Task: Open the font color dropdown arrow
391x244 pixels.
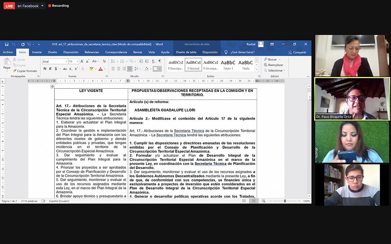Action: [x=105, y=69]
